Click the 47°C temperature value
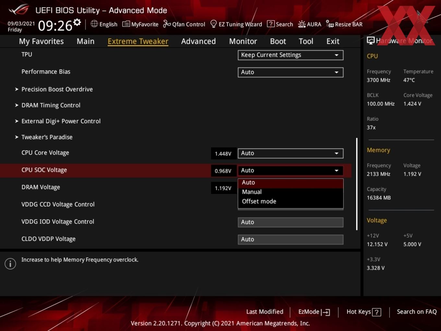This screenshot has height=331, width=441. coord(409,80)
